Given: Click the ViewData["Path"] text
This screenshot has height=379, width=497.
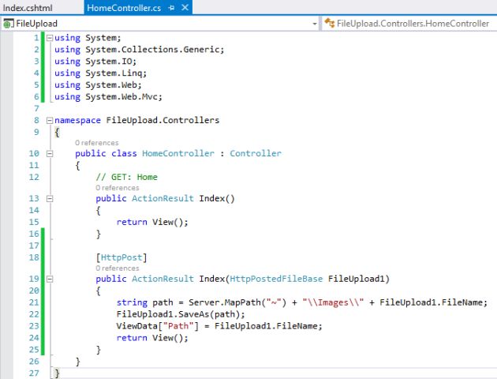Looking at the screenshot, I should [x=158, y=326].
